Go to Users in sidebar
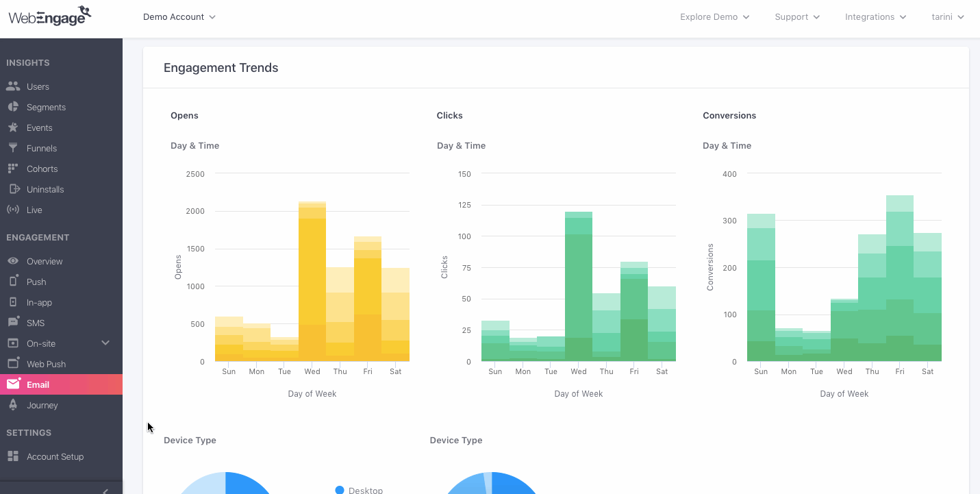The width and height of the screenshot is (980, 494). point(38,87)
